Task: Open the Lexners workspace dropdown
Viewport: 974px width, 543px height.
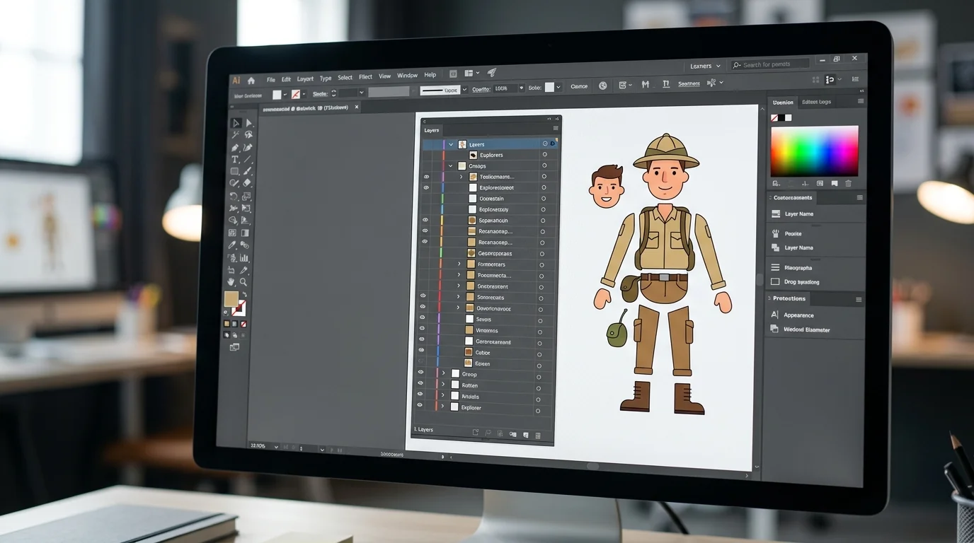Action: click(704, 66)
